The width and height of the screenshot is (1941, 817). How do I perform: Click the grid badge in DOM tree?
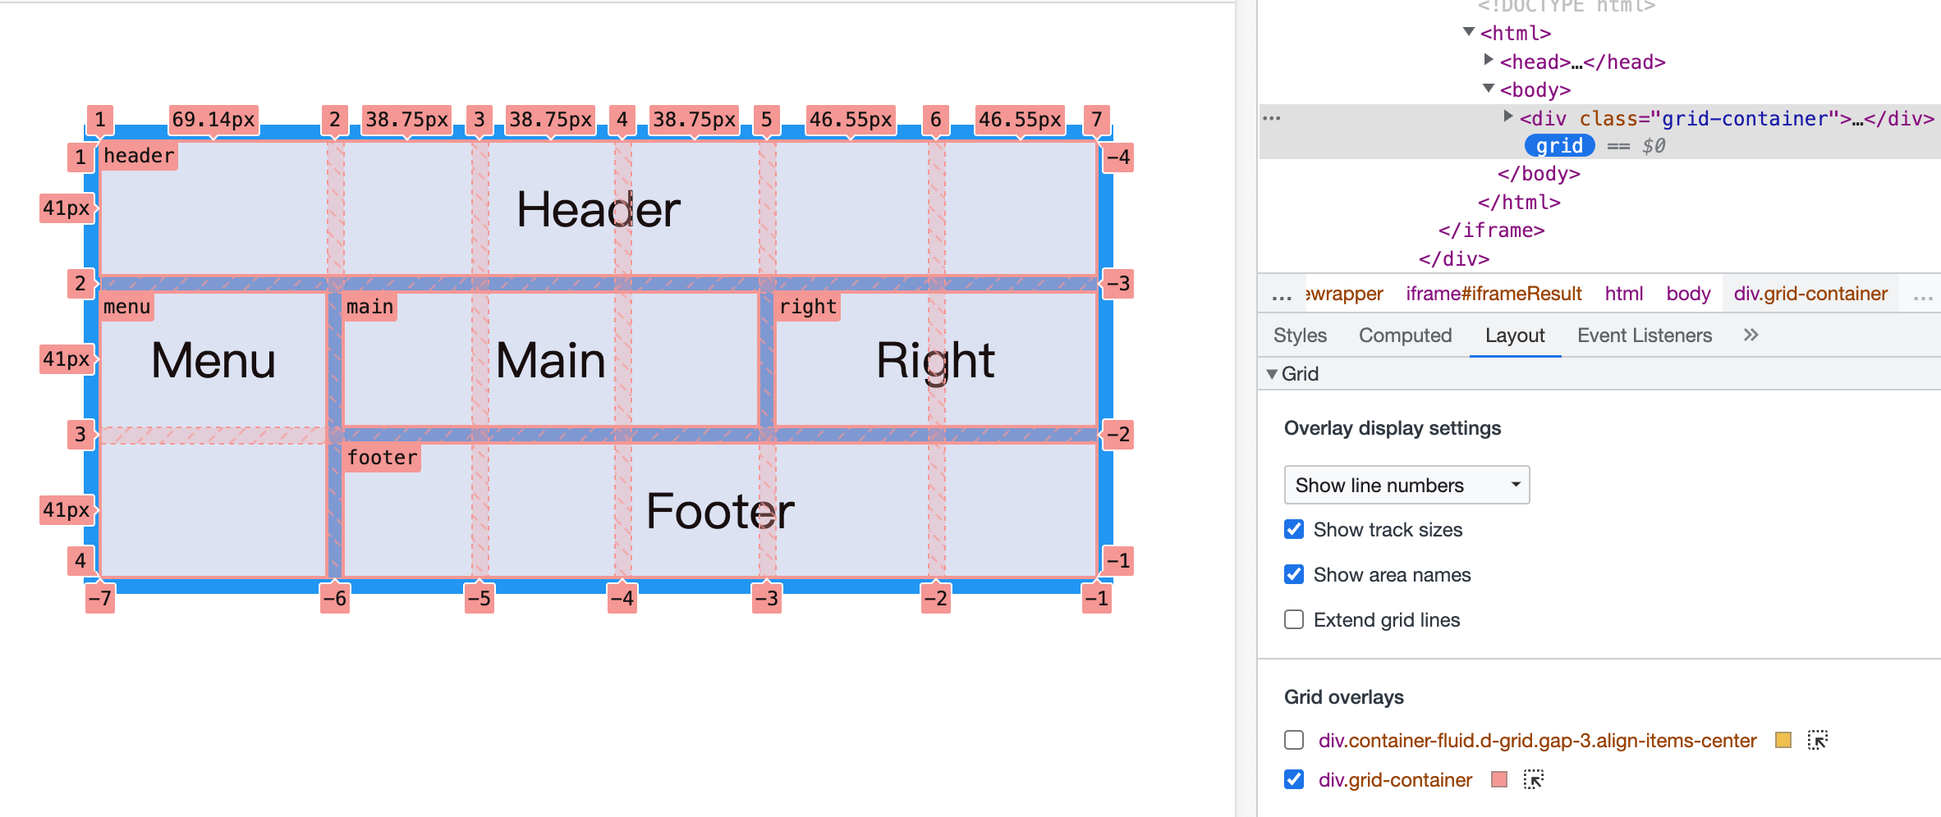(1559, 146)
